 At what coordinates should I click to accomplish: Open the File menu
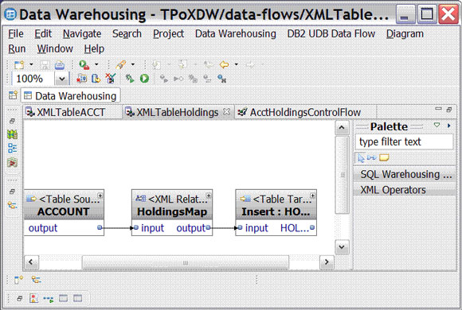coord(16,34)
